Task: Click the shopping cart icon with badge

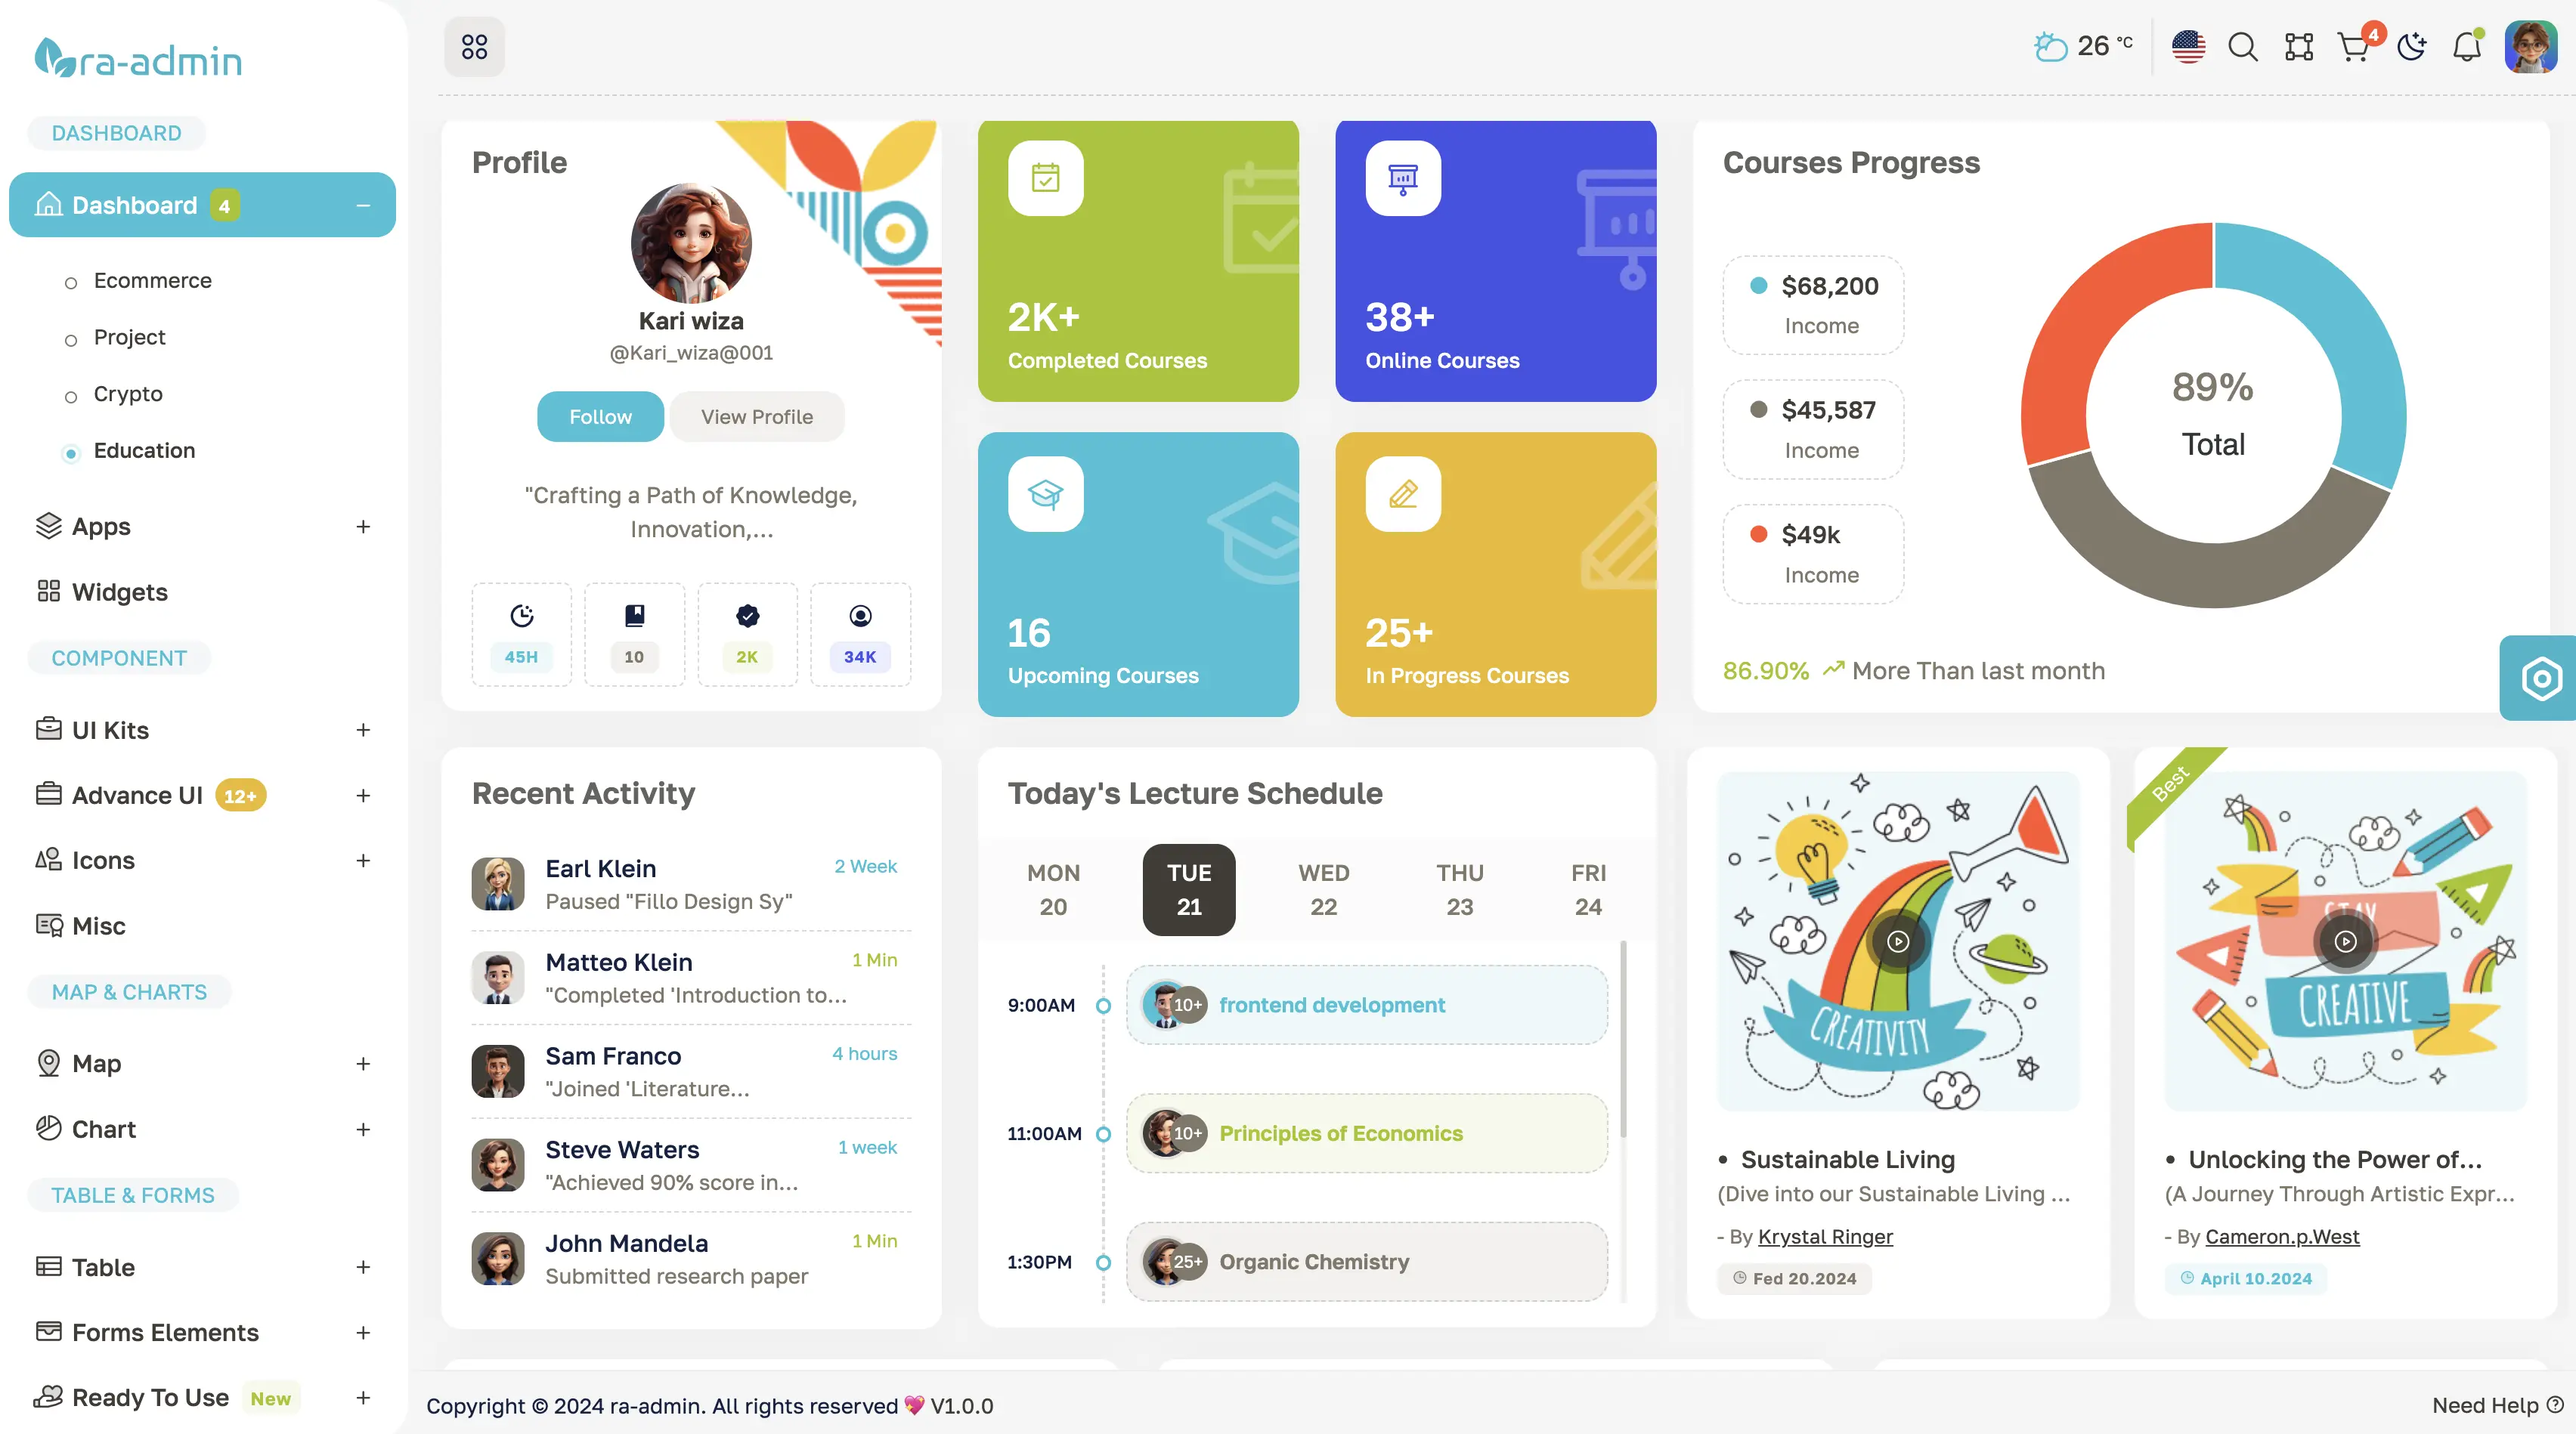Action: pos(2353,44)
